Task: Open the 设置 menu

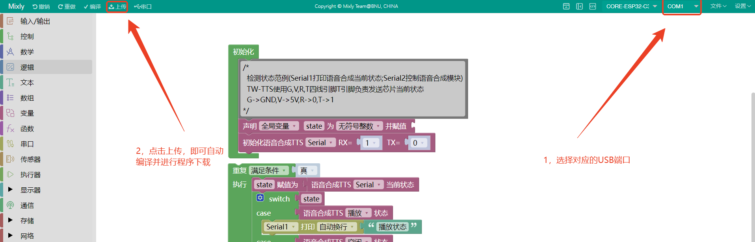Action: pyautogui.click(x=743, y=6)
